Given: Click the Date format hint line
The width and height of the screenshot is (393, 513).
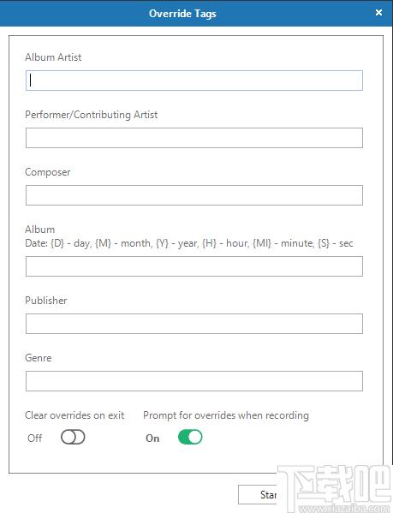Looking at the screenshot, I should click(x=189, y=243).
